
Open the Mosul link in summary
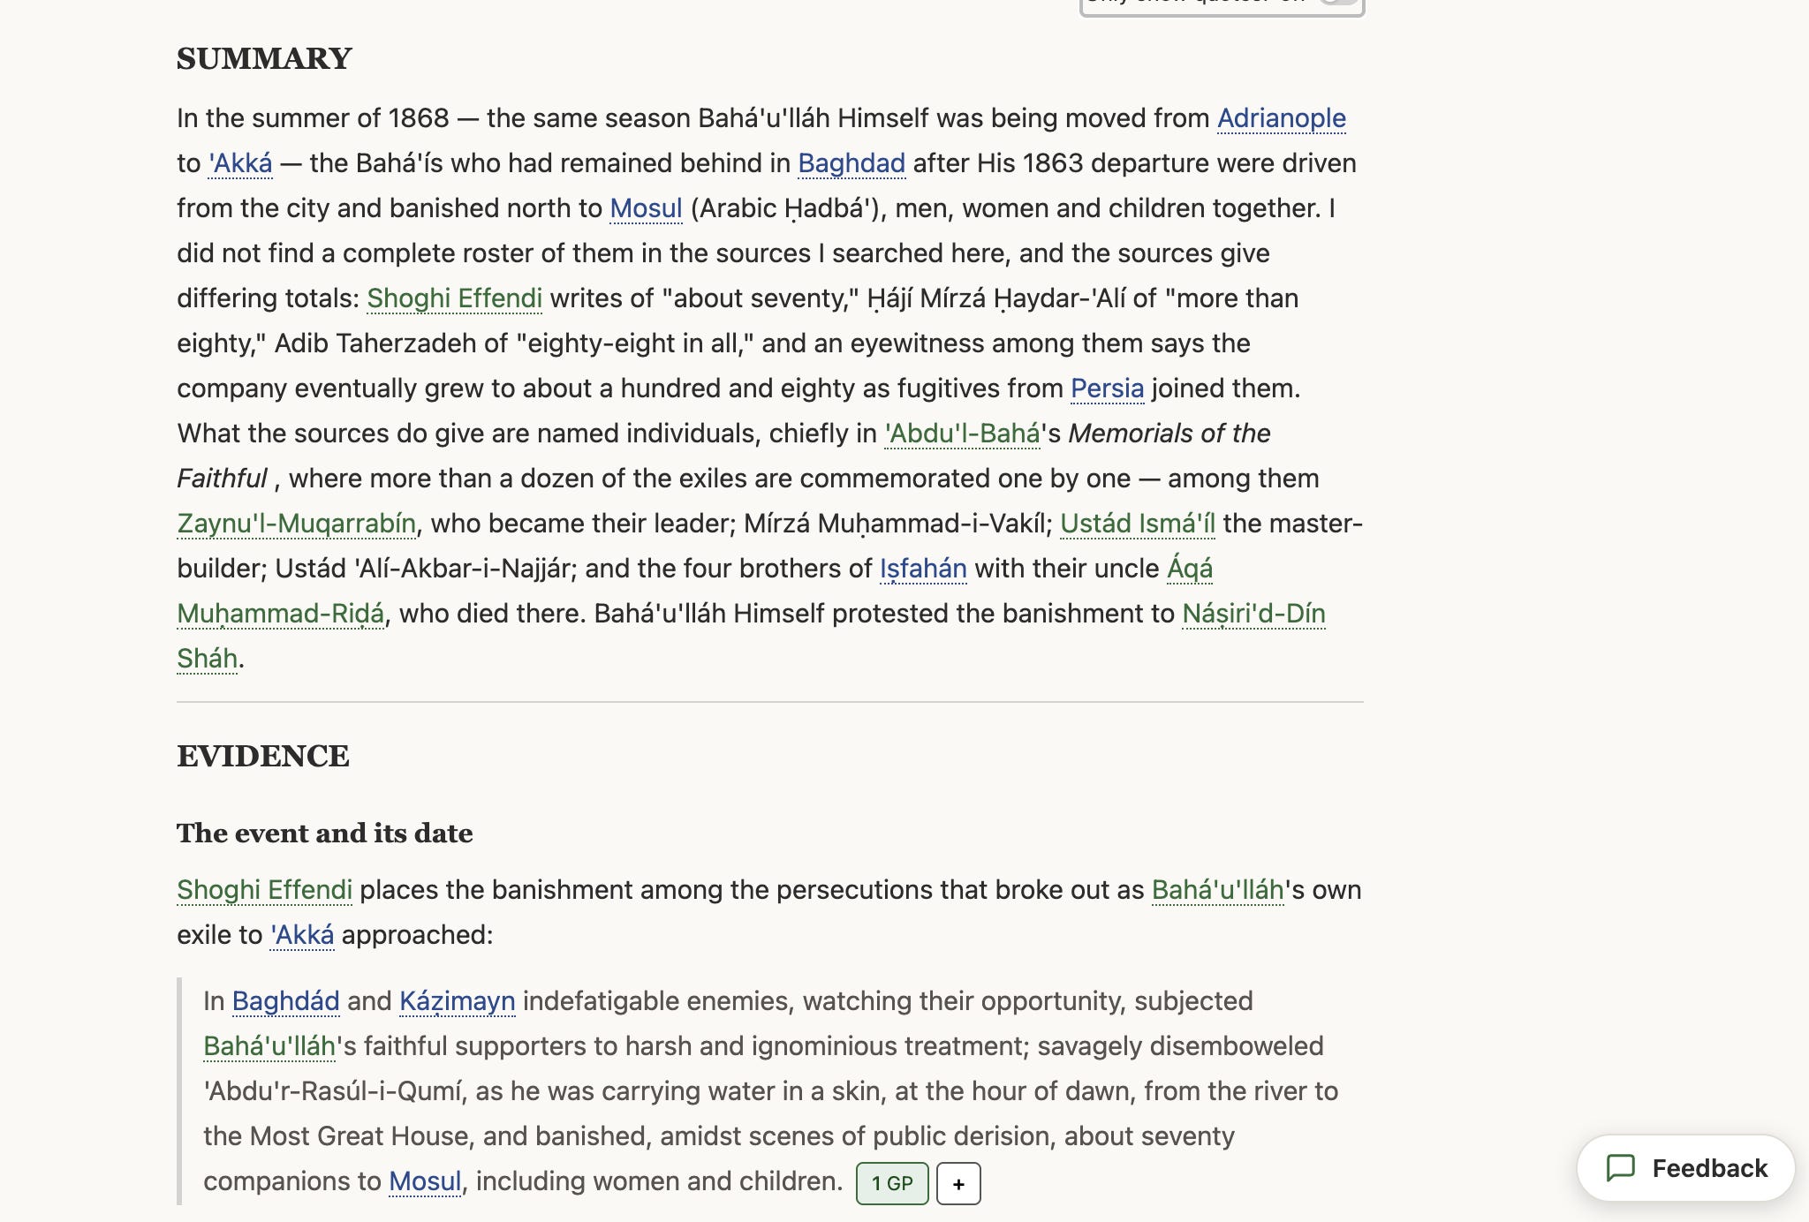646,208
